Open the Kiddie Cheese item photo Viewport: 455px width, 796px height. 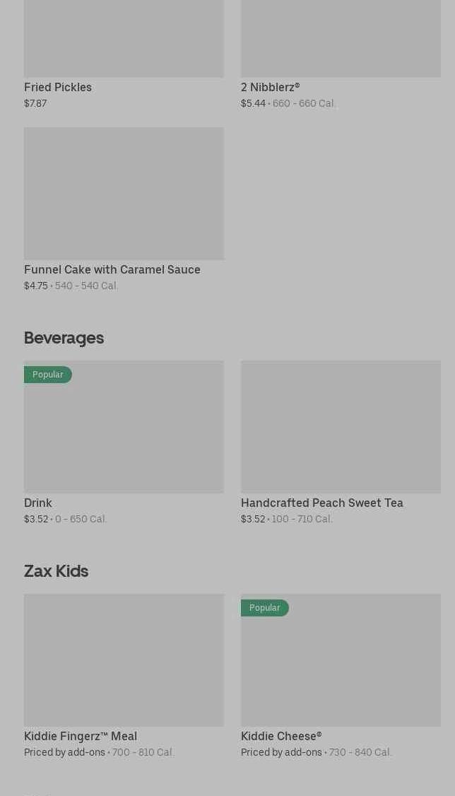click(x=341, y=668)
